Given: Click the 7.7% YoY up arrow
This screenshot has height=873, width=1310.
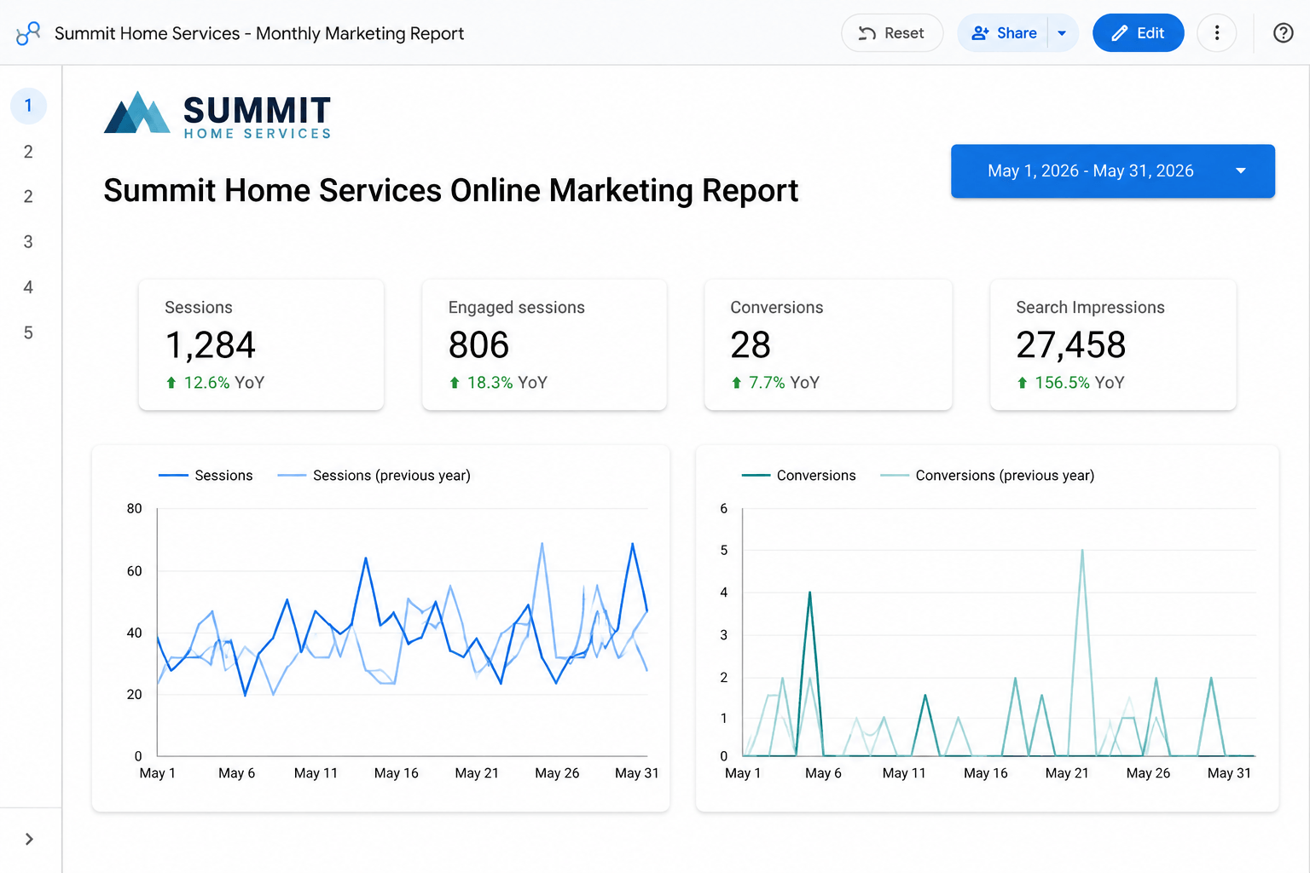Looking at the screenshot, I should tap(737, 383).
